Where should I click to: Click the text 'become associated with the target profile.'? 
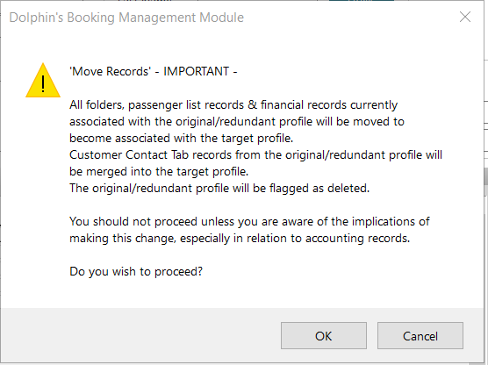[181, 138]
